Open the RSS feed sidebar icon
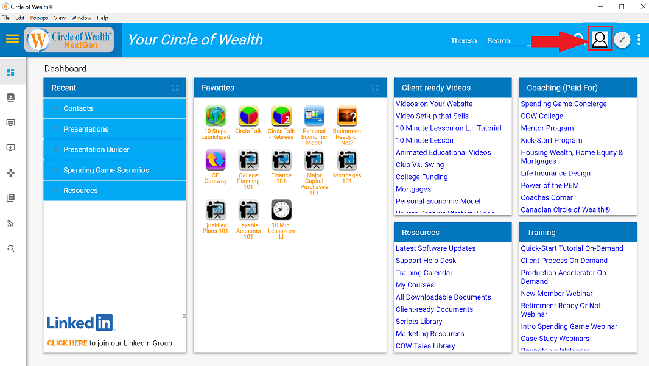The width and height of the screenshot is (649, 366). click(11, 223)
